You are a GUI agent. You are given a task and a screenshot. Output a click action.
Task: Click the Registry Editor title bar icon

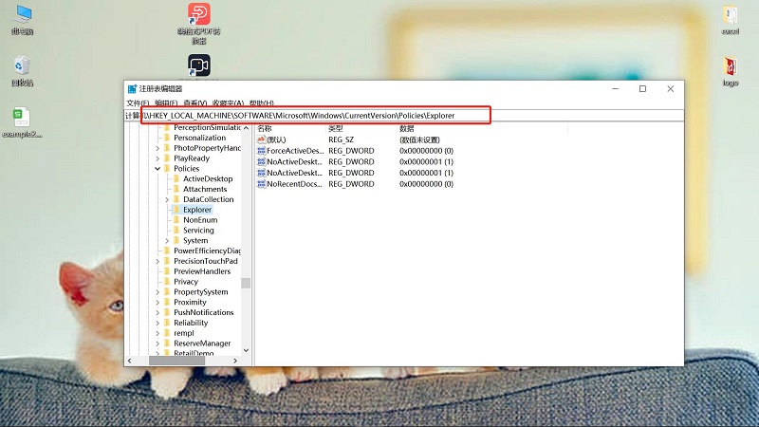pos(132,88)
